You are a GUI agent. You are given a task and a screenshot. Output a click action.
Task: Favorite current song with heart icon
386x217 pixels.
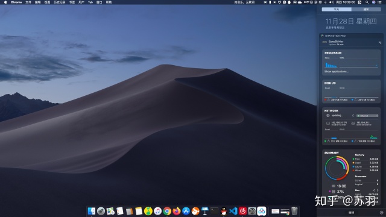click(280, 2)
